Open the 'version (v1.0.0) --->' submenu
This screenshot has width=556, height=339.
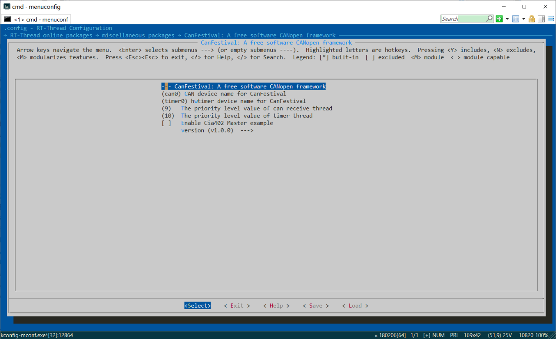click(x=217, y=130)
